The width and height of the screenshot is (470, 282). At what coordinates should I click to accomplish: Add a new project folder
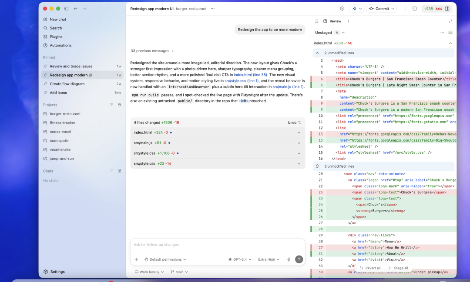120,105
